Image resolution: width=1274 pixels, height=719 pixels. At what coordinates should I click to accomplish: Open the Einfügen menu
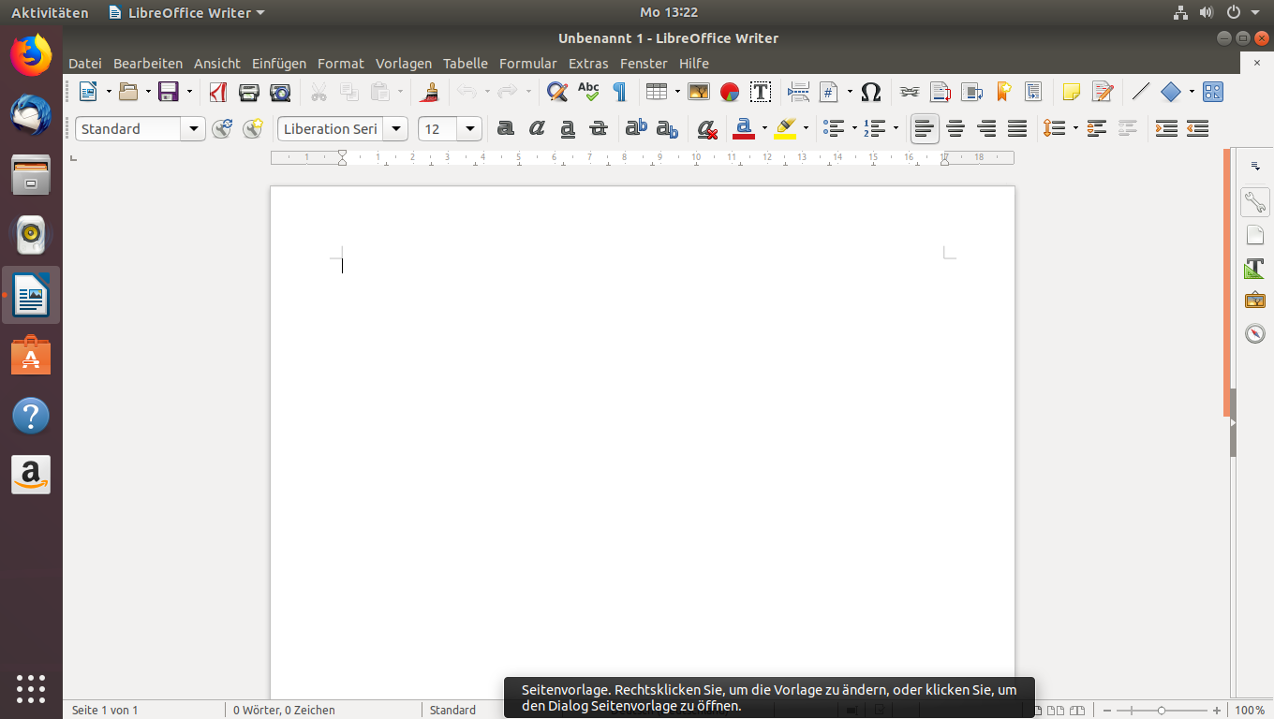[279, 64]
